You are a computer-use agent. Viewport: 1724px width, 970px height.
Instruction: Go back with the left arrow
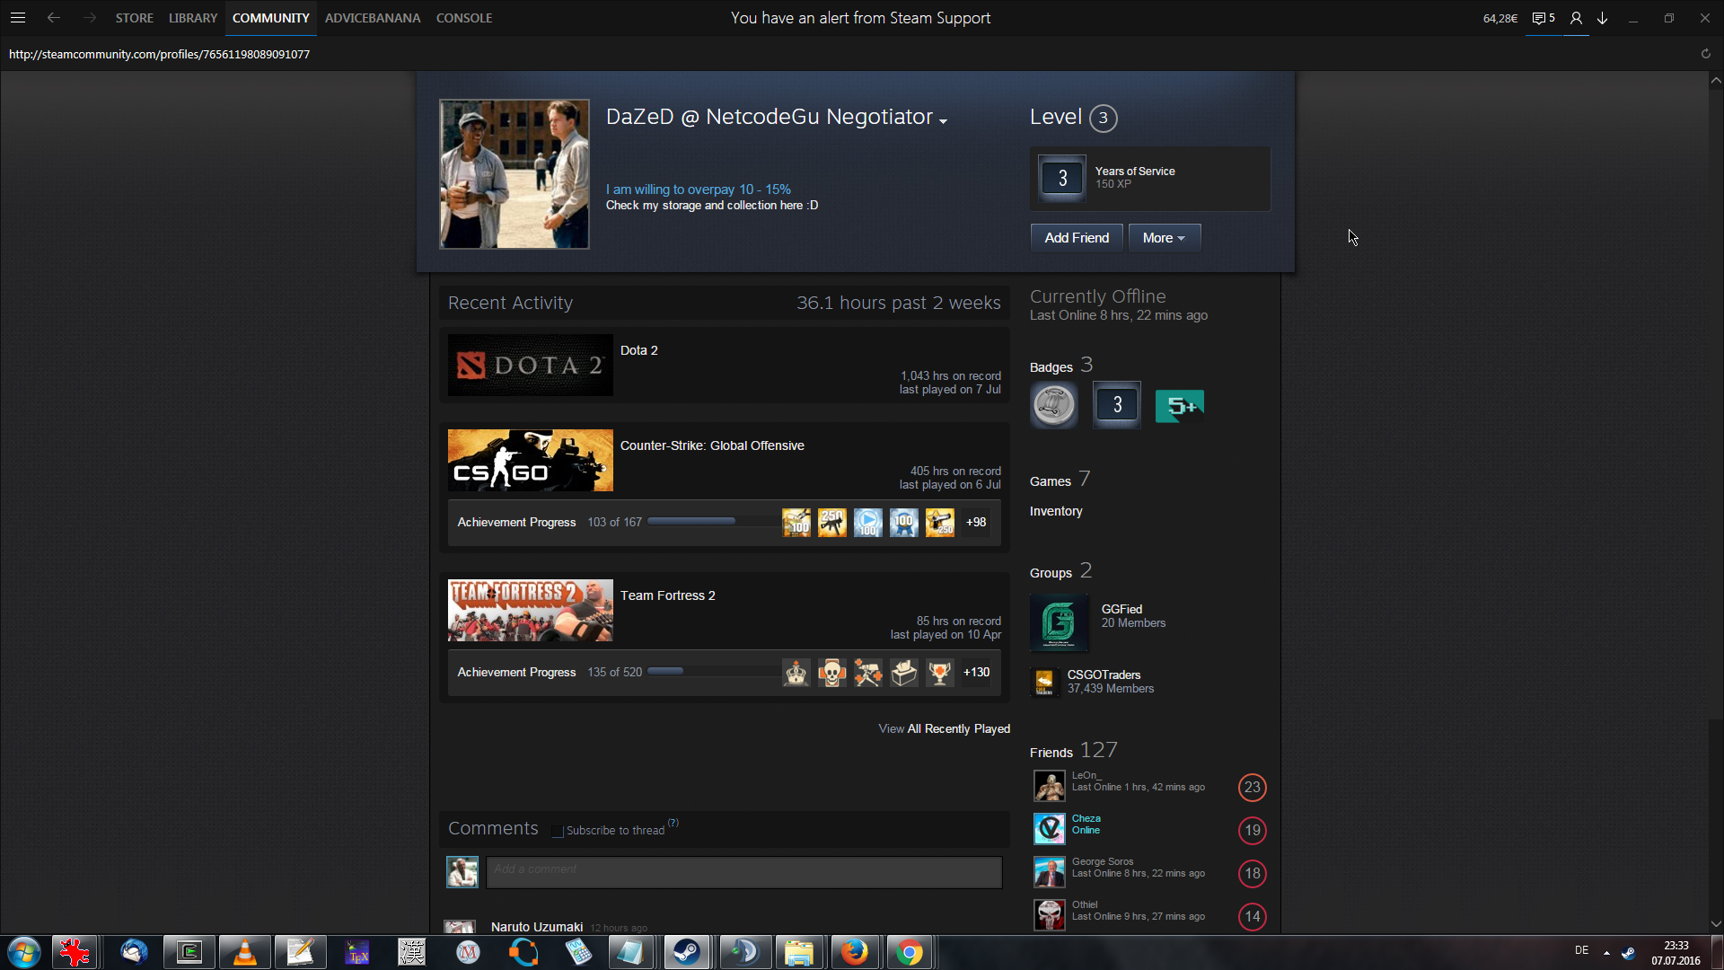(54, 18)
